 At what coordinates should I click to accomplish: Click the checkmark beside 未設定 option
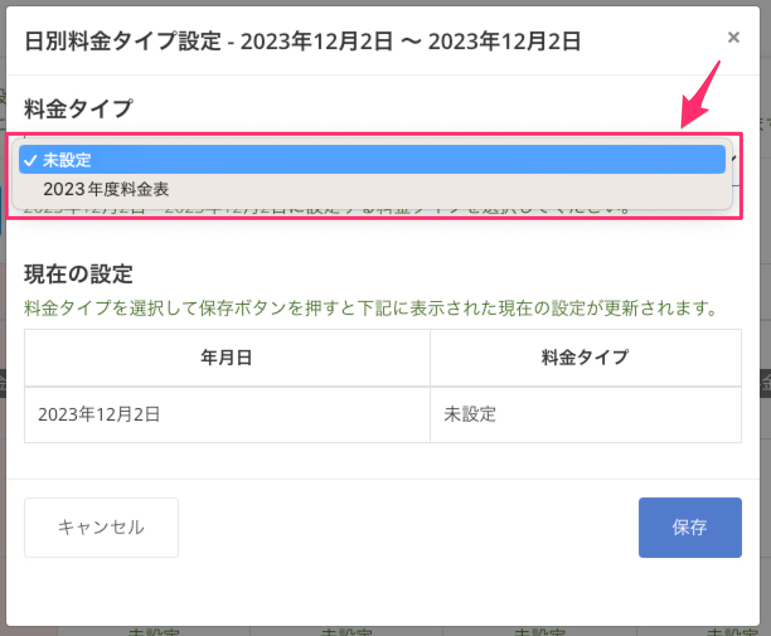[x=30, y=161]
